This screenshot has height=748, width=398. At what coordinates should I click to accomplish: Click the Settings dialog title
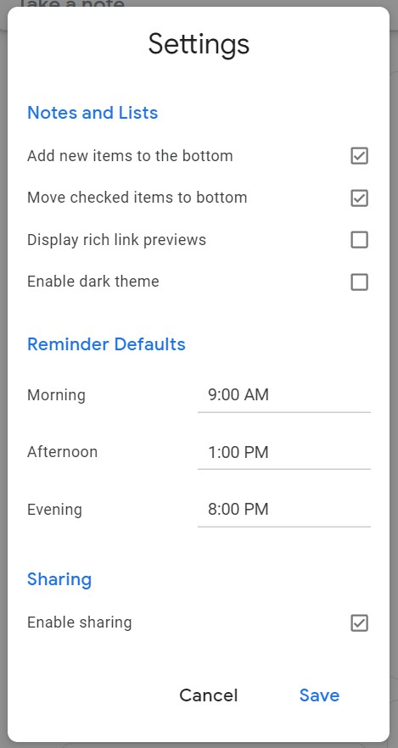pyautogui.click(x=199, y=45)
